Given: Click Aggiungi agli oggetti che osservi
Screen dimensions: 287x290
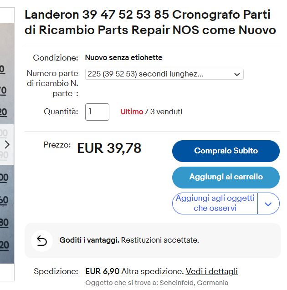Looking at the screenshot, I should point(215,204).
